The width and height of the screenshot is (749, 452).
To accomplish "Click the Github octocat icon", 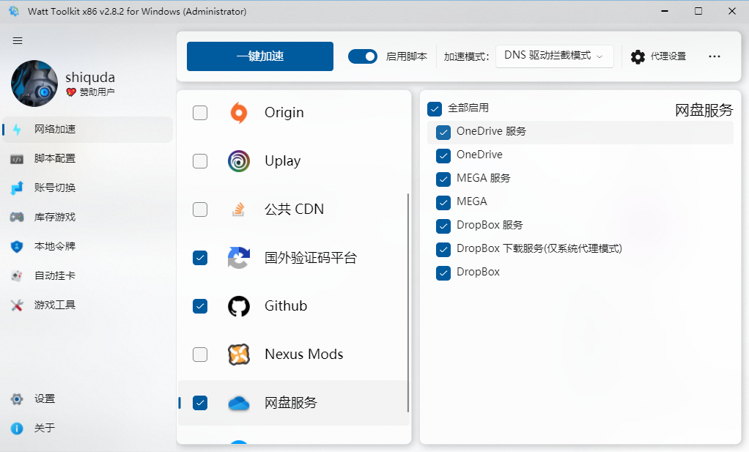I will point(239,306).
